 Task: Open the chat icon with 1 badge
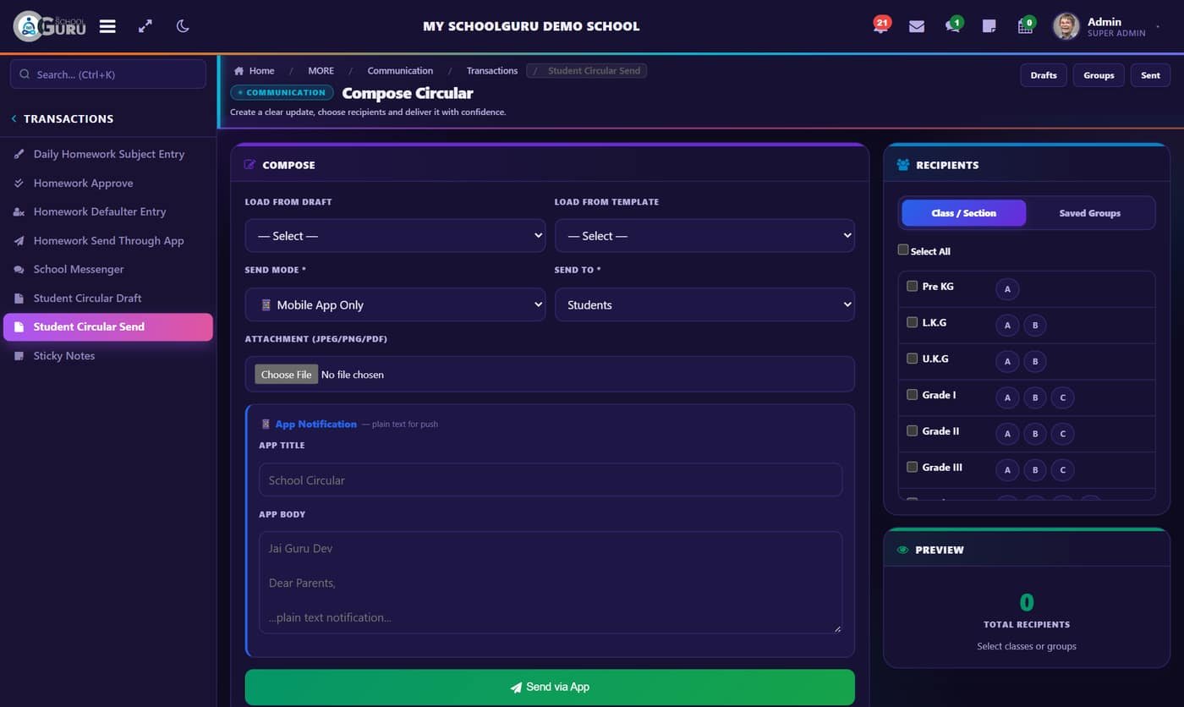coord(953,25)
